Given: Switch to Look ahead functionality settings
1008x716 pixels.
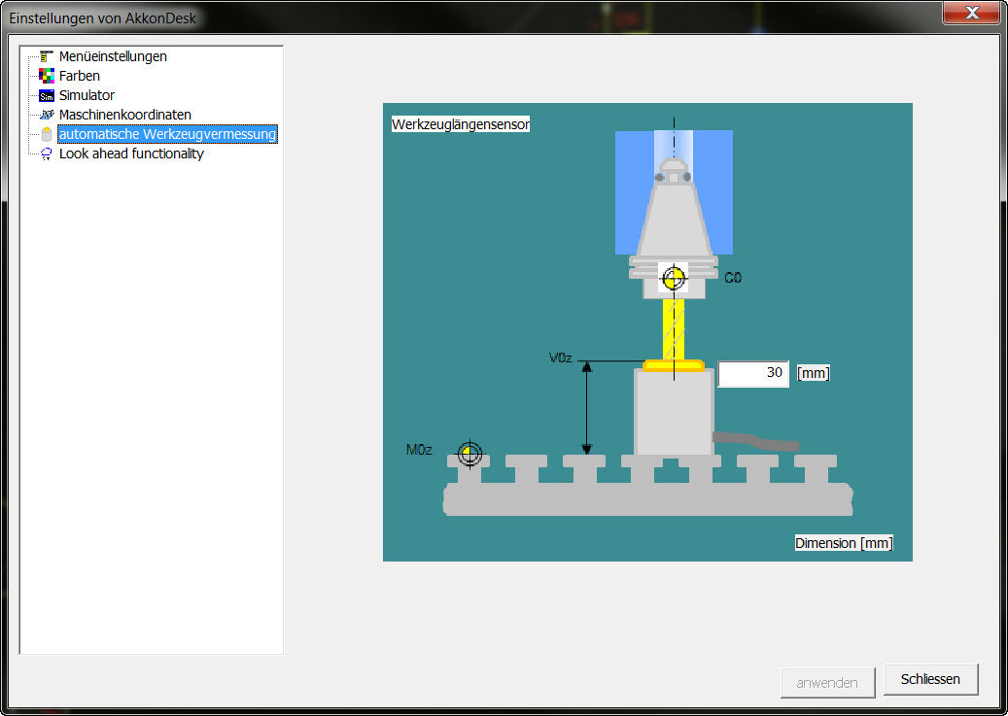Looking at the screenshot, I should coord(131,153).
